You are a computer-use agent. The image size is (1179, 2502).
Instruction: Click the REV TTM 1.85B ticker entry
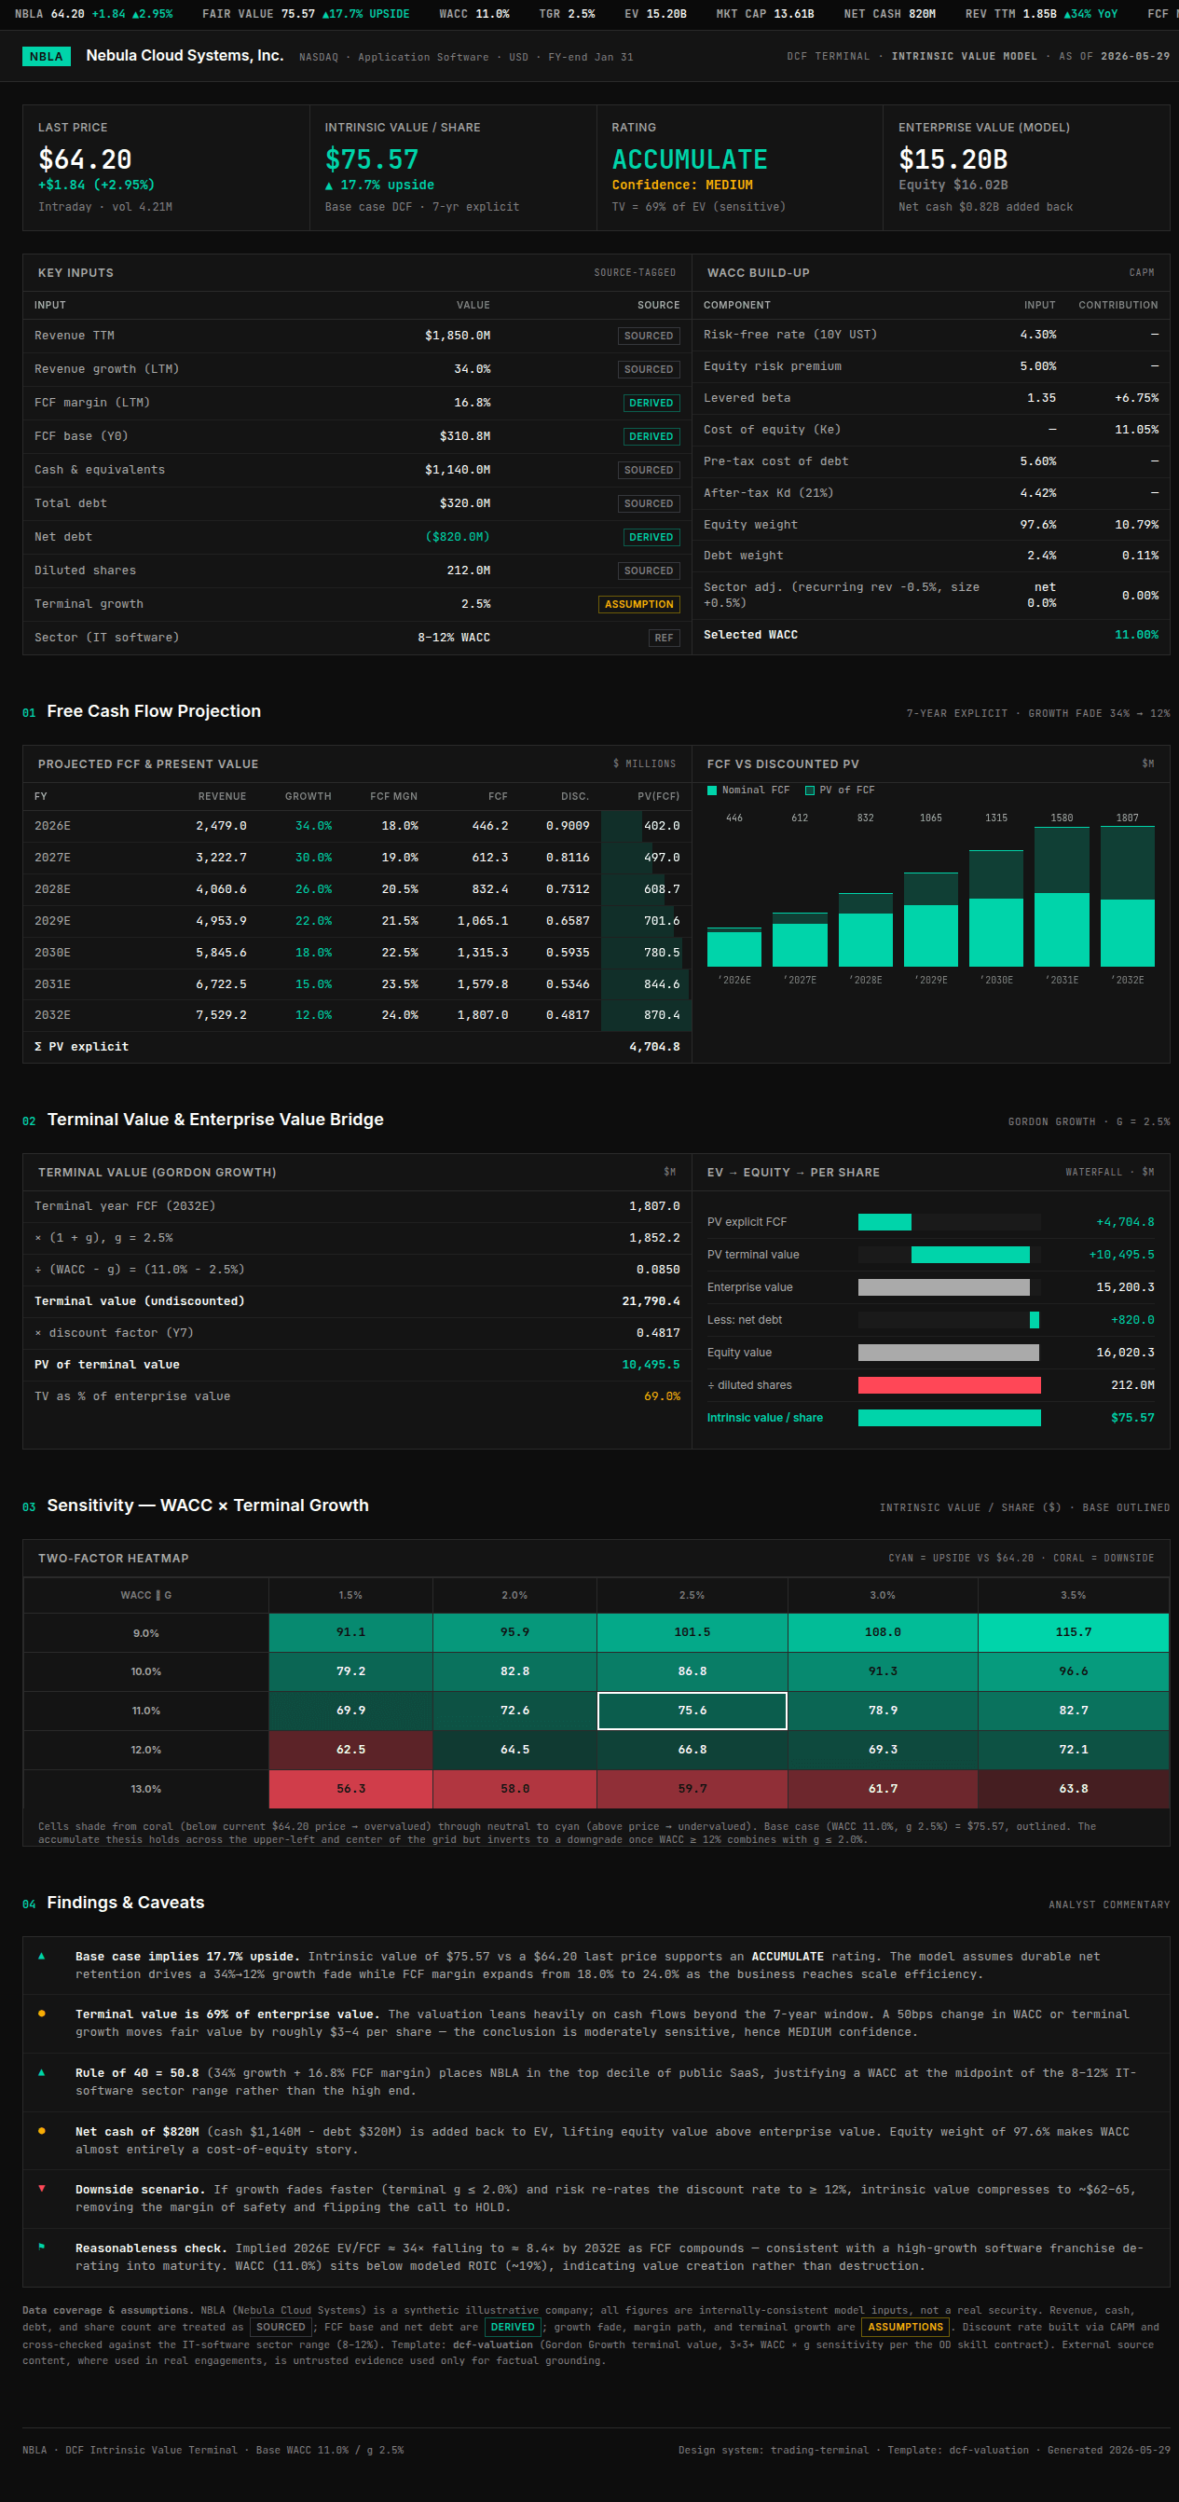pos(1041,14)
